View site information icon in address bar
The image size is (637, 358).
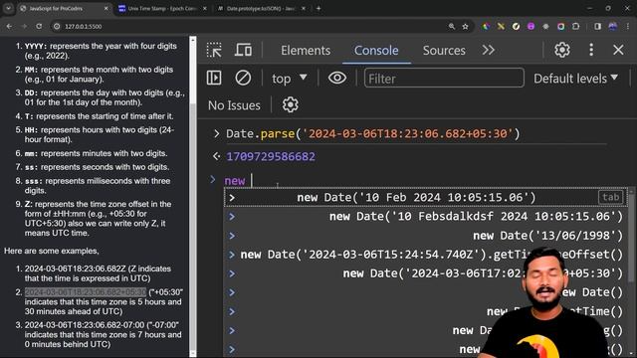[x=57, y=27]
